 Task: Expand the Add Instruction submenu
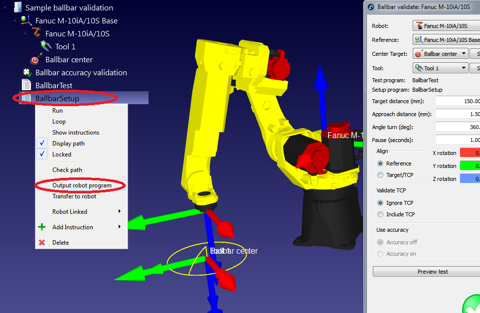point(73,227)
